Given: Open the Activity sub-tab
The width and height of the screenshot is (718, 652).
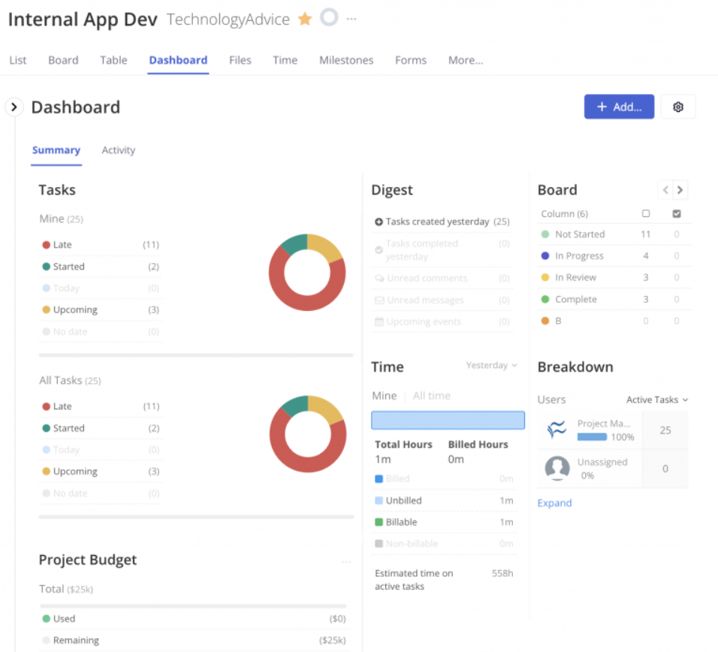Looking at the screenshot, I should point(119,150).
